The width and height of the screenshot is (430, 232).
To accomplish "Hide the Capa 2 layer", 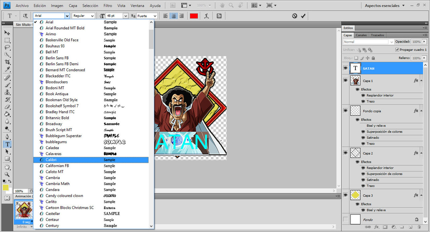I will (345, 153).
